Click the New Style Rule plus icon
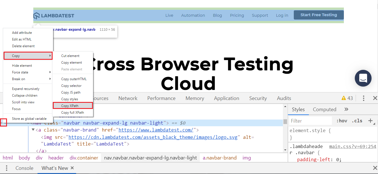Image resolution: width=378 pixels, height=174 pixels. 370,121
